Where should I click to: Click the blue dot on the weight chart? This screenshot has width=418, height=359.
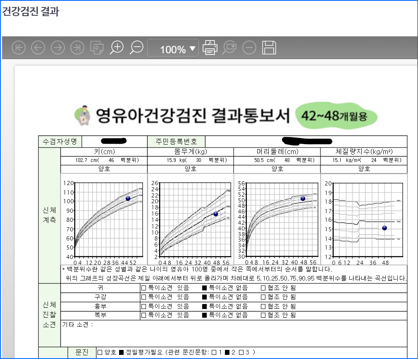[x=216, y=214]
